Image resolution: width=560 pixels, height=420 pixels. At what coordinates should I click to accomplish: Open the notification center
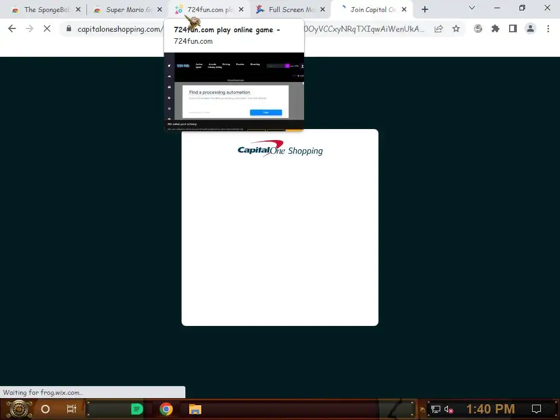[536, 409]
